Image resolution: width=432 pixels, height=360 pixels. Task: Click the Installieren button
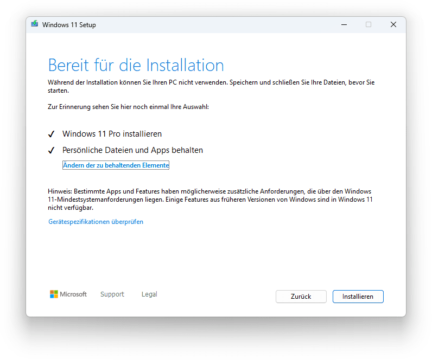click(358, 297)
